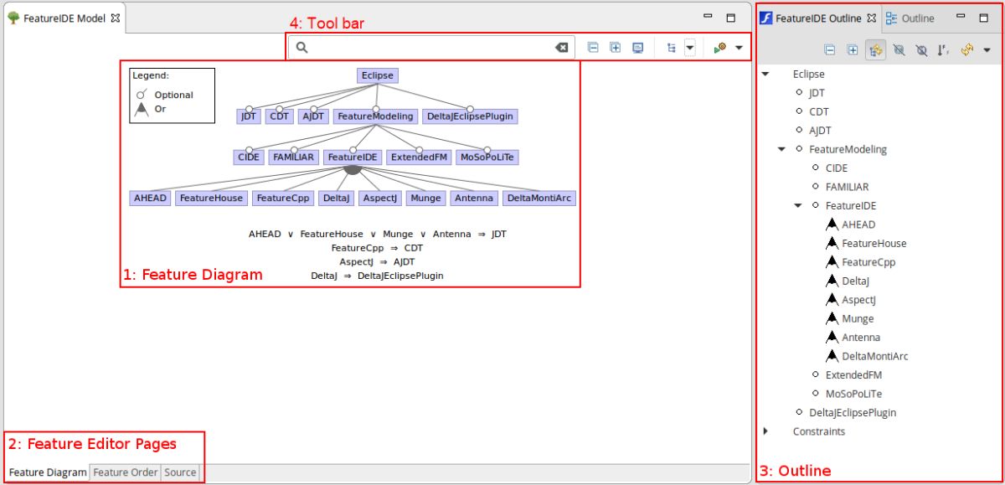This screenshot has height=485, width=1005.
Task: Click the Or-group icon beside FeatureHouse in outline
Action: pyautogui.click(x=832, y=243)
